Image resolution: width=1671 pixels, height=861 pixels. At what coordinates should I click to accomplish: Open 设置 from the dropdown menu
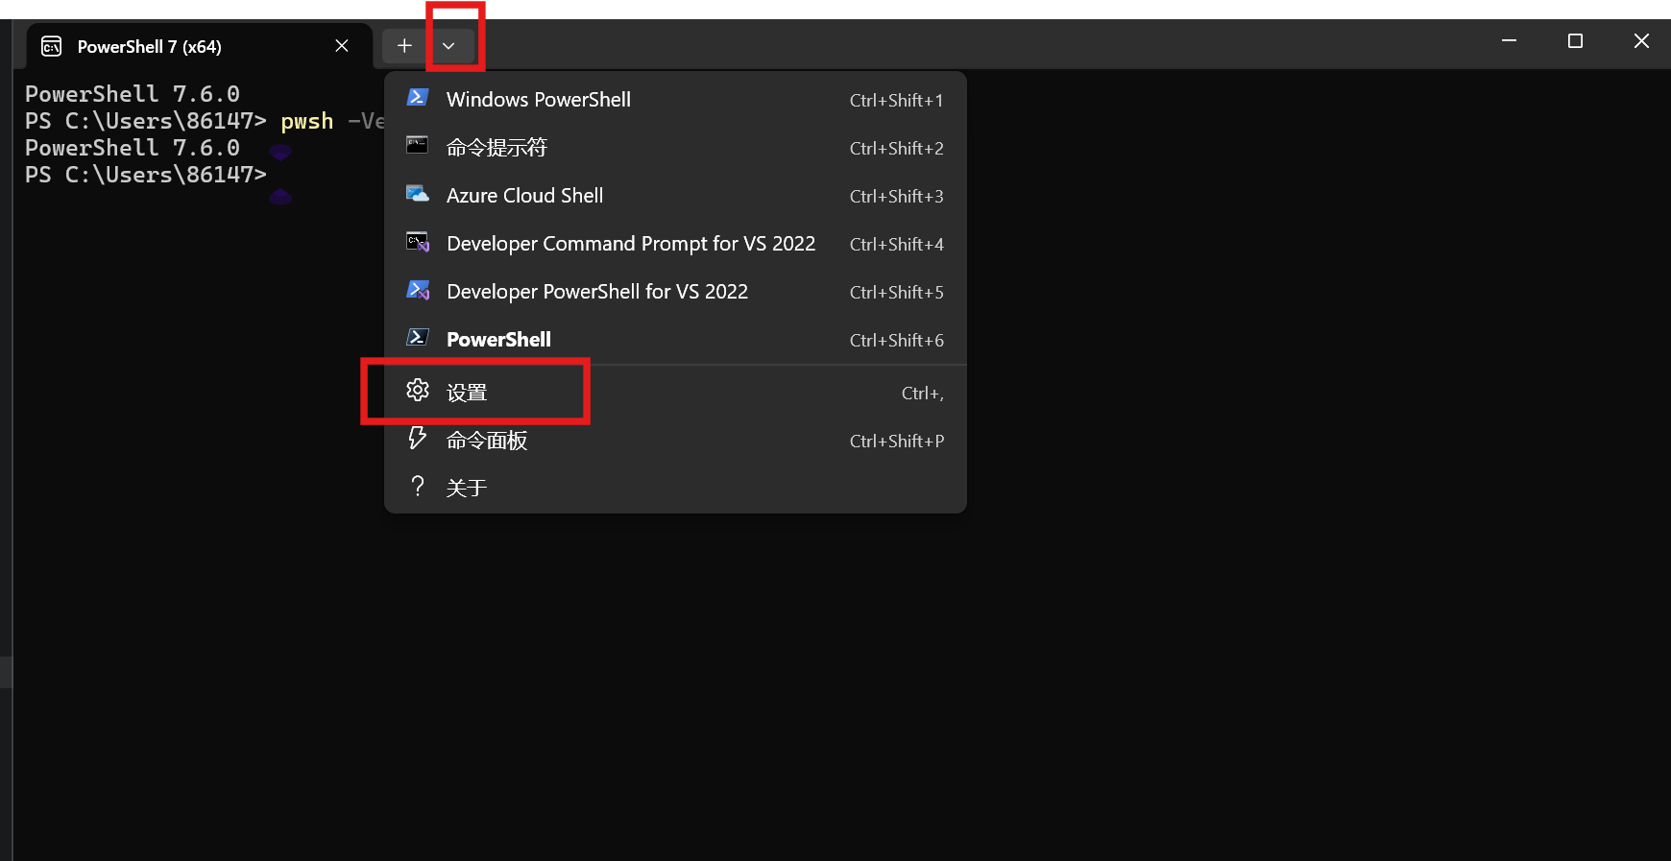(x=675, y=393)
